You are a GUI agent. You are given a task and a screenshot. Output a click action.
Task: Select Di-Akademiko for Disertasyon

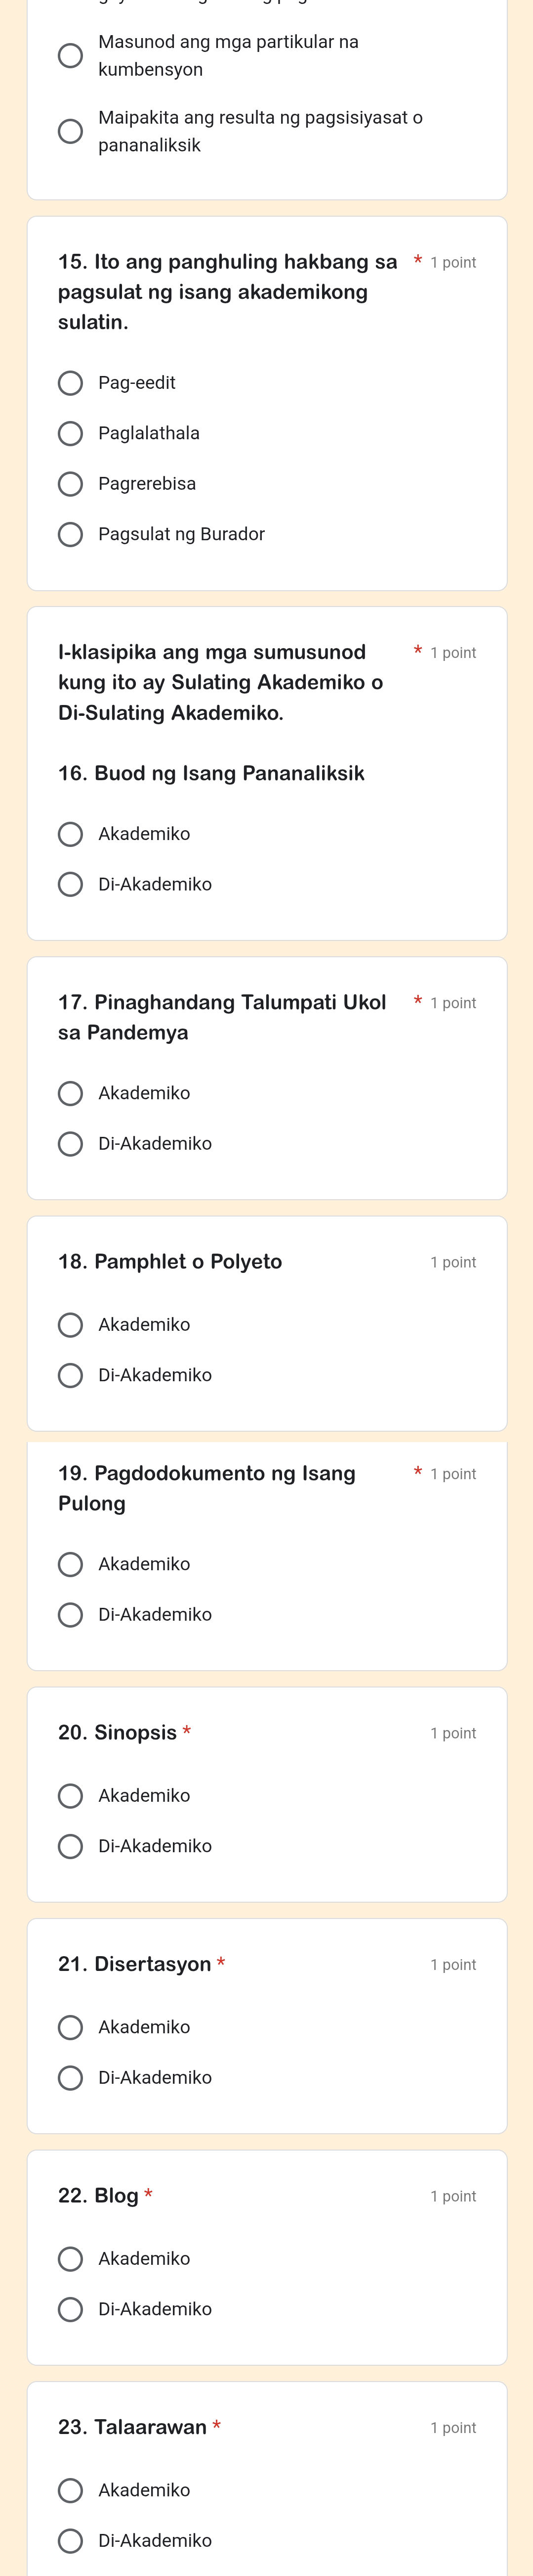70,2077
